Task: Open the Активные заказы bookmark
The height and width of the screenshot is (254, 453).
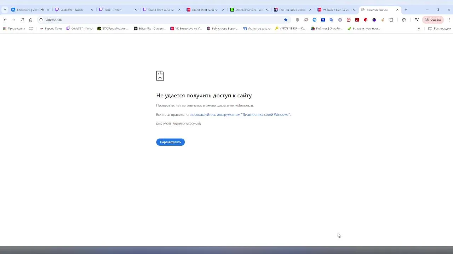Action: [x=257, y=29]
